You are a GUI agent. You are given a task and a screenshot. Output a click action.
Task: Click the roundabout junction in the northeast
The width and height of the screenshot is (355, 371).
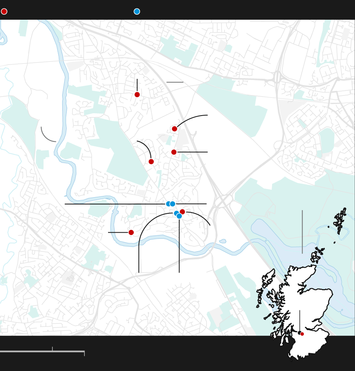tap(277, 77)
